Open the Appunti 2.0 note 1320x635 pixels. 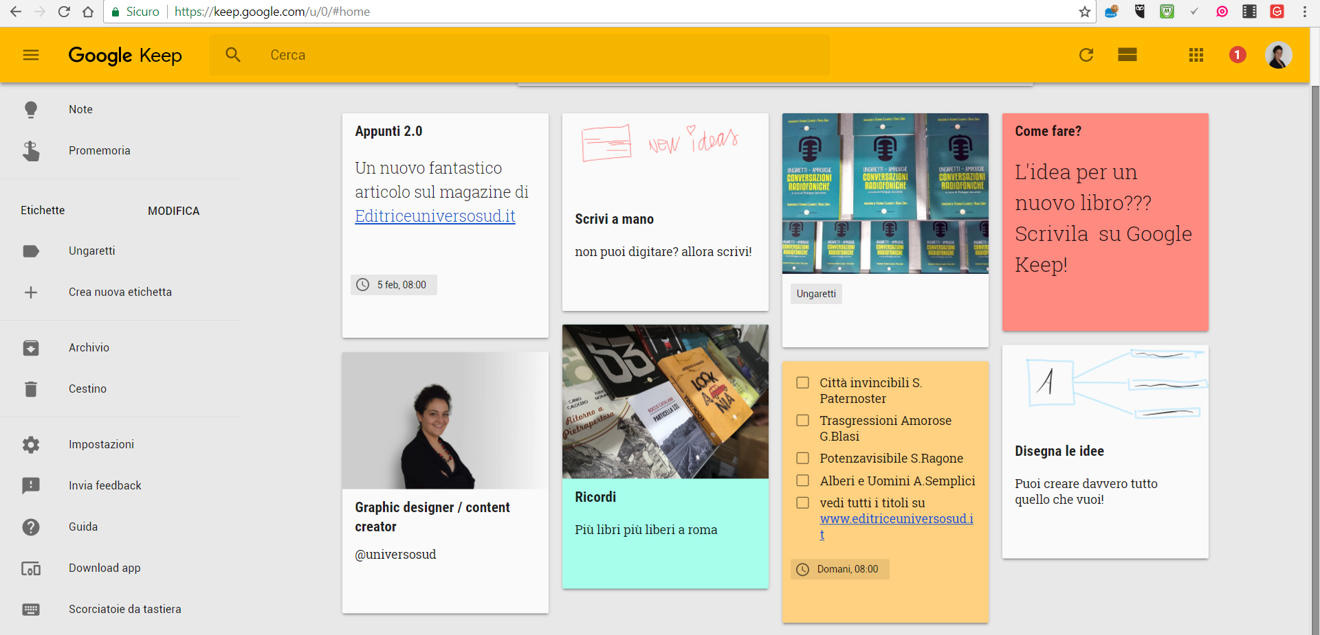pos(445,225)
